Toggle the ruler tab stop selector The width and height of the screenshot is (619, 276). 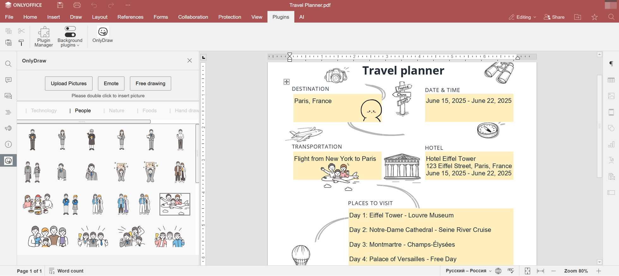pyautogui.click(x=204, y=57)
